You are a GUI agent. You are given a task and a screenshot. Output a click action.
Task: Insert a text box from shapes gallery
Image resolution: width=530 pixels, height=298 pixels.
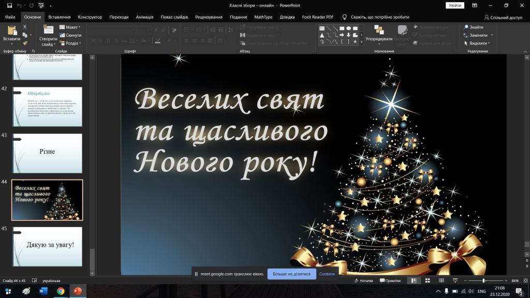pos(322,28)
